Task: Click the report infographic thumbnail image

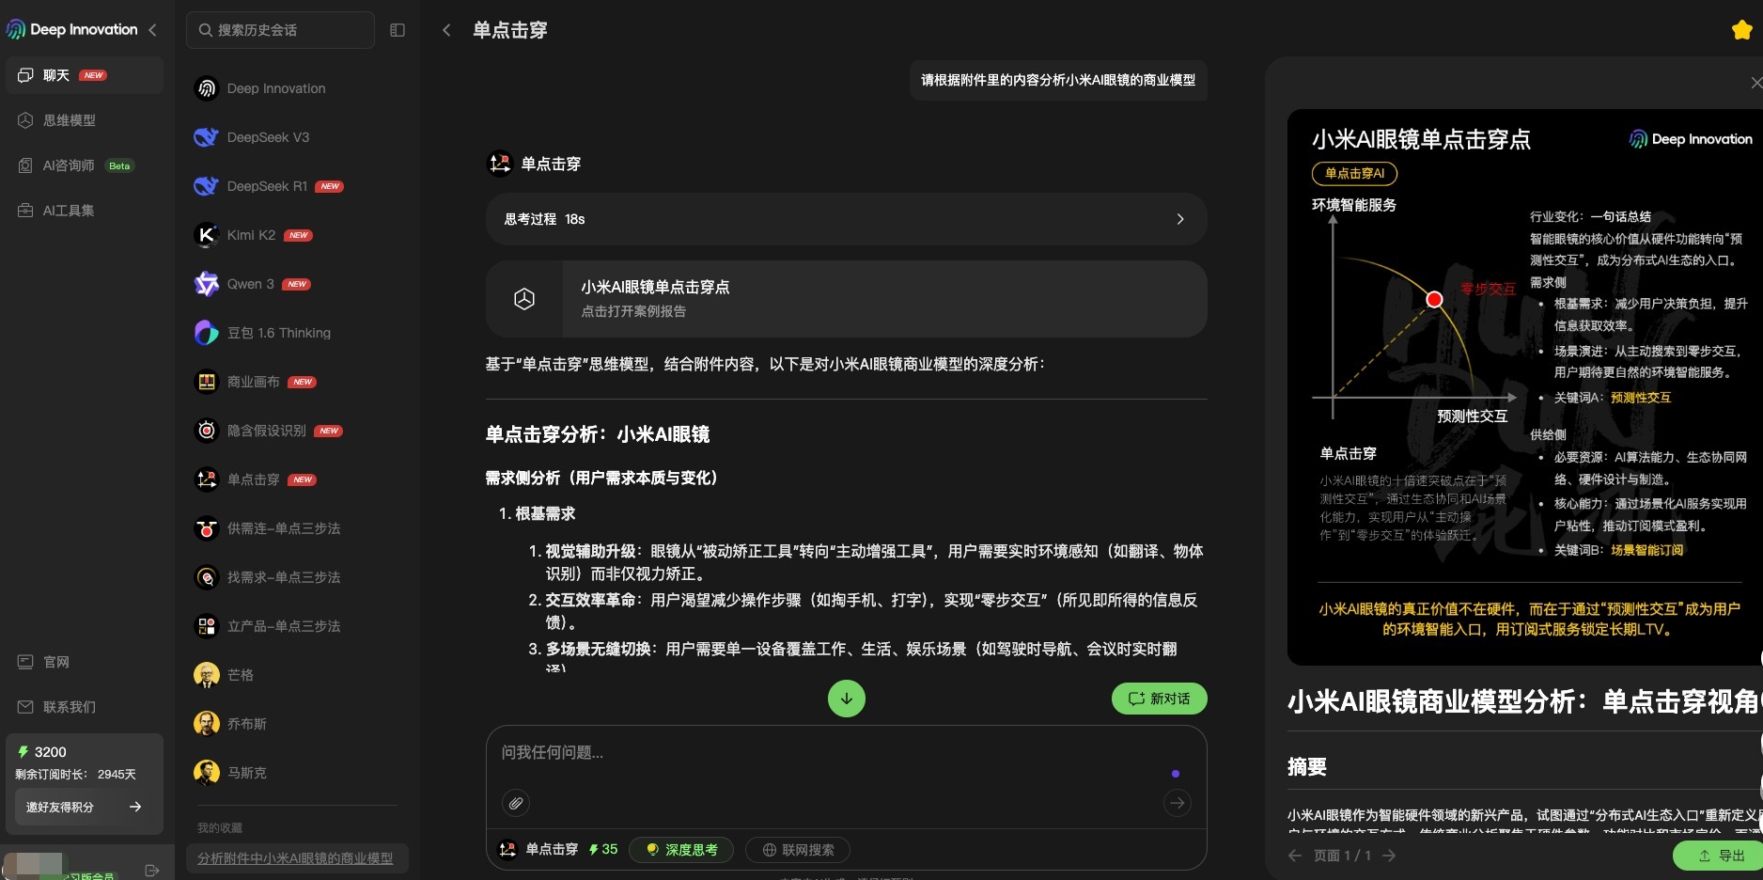Action: [x=1524, y=387]
